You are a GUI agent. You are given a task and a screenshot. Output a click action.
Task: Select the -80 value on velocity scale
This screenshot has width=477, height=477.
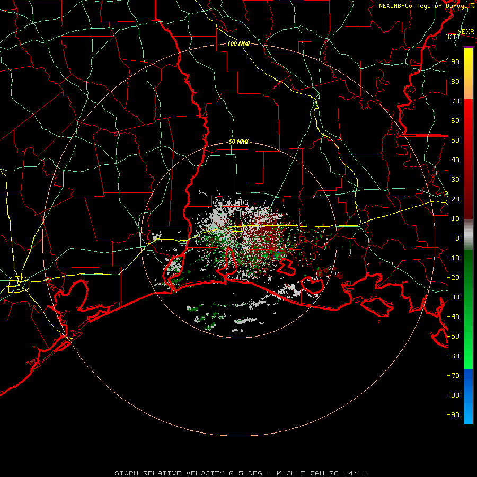click(453, 395)
